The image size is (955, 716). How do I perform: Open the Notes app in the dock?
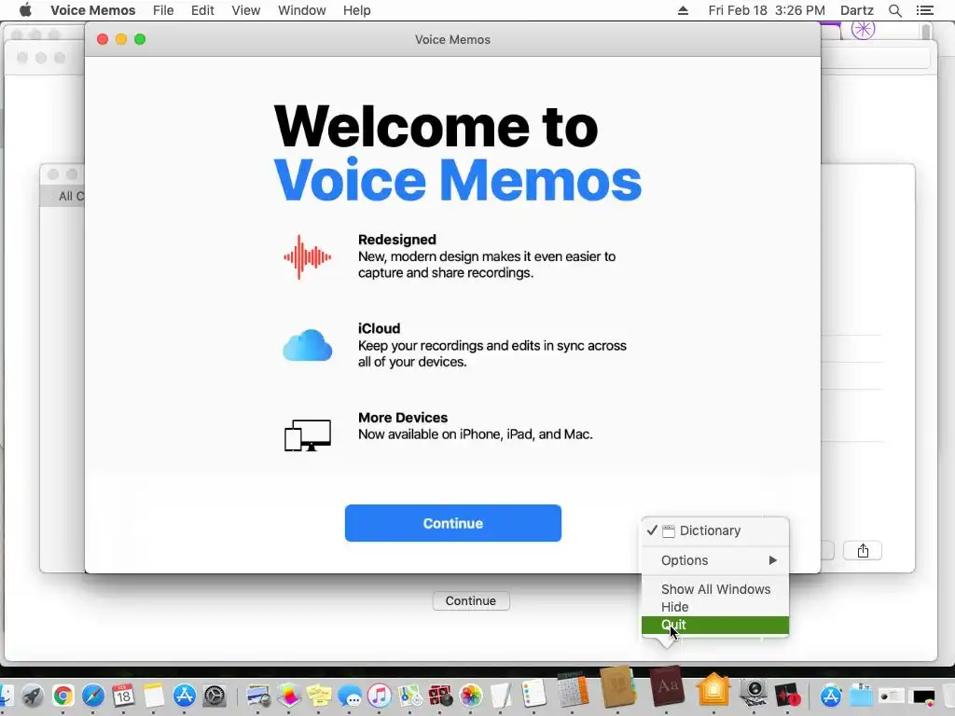(154, 695)
